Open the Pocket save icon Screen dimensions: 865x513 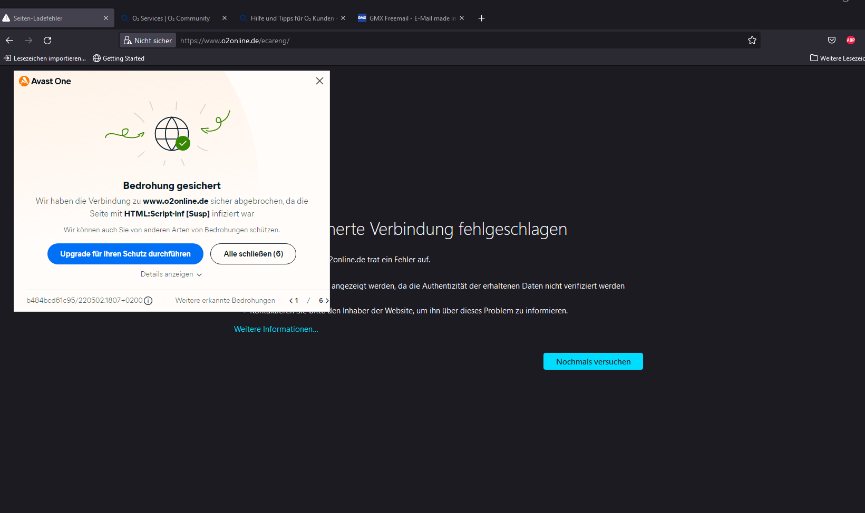[832, 41]
